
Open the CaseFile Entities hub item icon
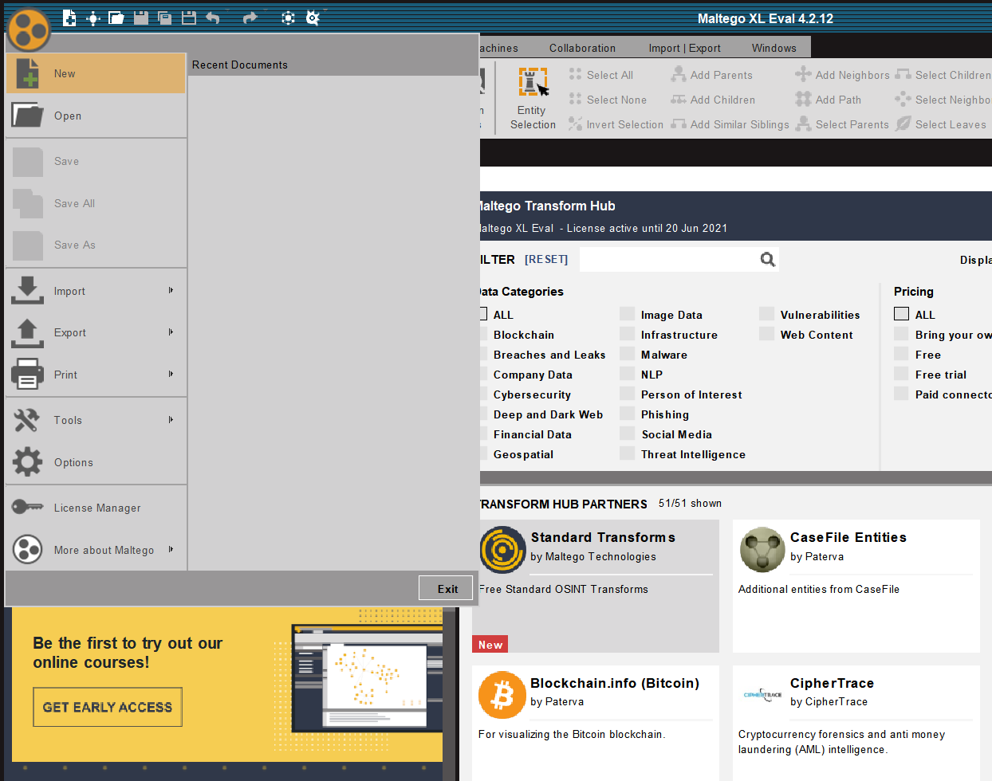(x=762, y=549)
